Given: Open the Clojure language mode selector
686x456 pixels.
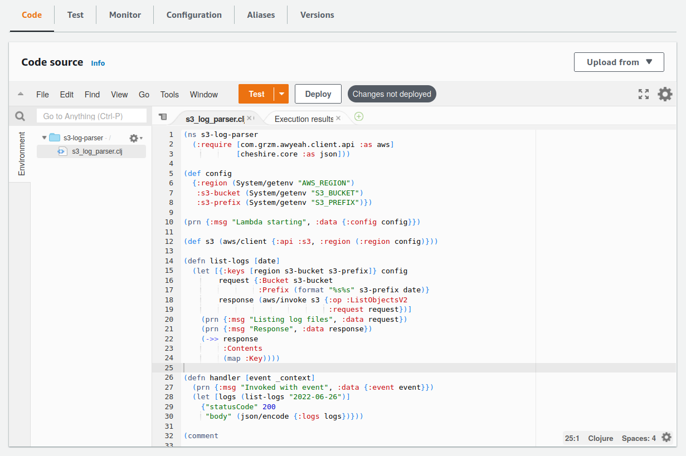Looking at the screenshot, I should [x=601, y=438].
